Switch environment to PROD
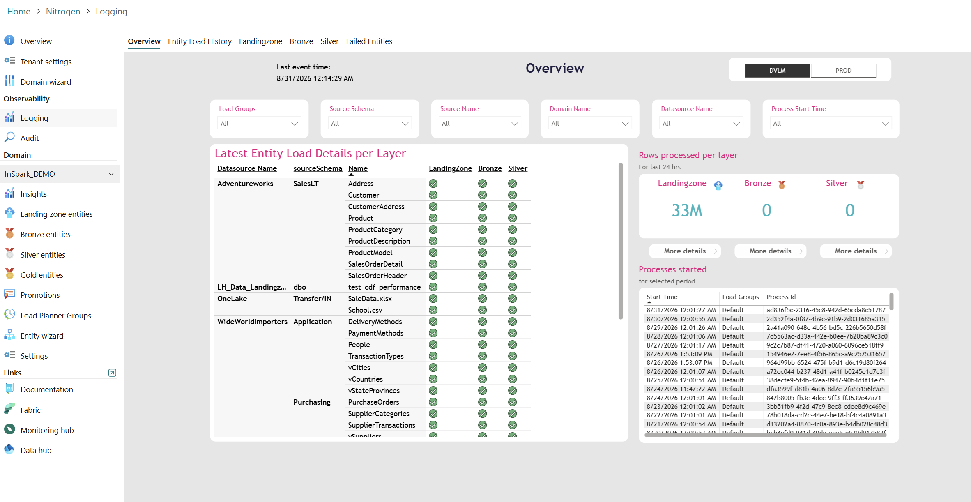This screenshot has height=502, width=971. point(843,70)
